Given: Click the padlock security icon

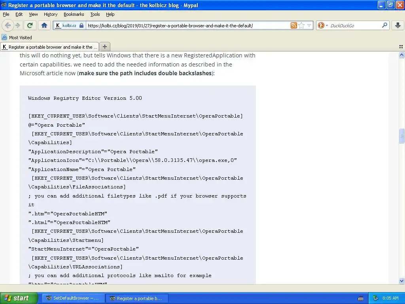Looking at the screenshot, I should click(x=81, y=25).
